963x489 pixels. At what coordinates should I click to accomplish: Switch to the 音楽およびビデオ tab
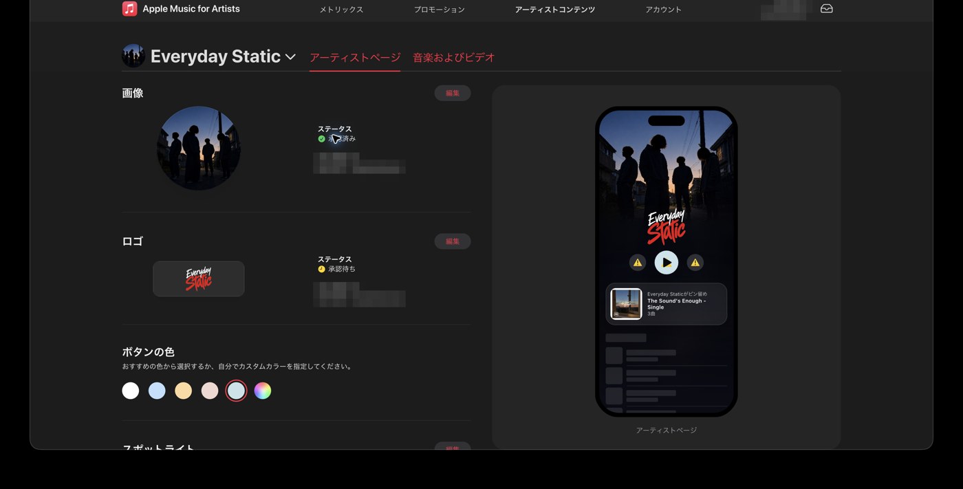click(x=454, y=58)
